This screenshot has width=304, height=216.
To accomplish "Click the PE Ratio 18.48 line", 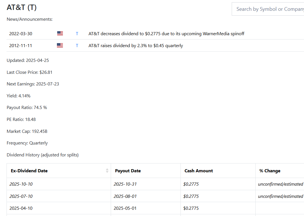I will 21,119.
